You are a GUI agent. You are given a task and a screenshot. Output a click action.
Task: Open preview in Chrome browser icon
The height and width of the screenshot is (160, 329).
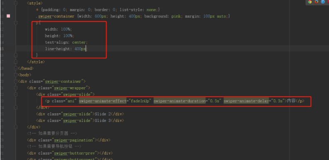pyautogui.click(x=310, y=2)
